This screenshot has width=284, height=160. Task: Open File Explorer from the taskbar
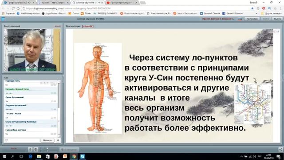(x=39, y=156)
